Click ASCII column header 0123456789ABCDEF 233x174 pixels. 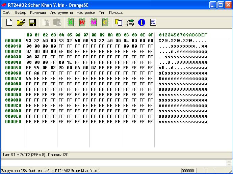coord(183,35)
